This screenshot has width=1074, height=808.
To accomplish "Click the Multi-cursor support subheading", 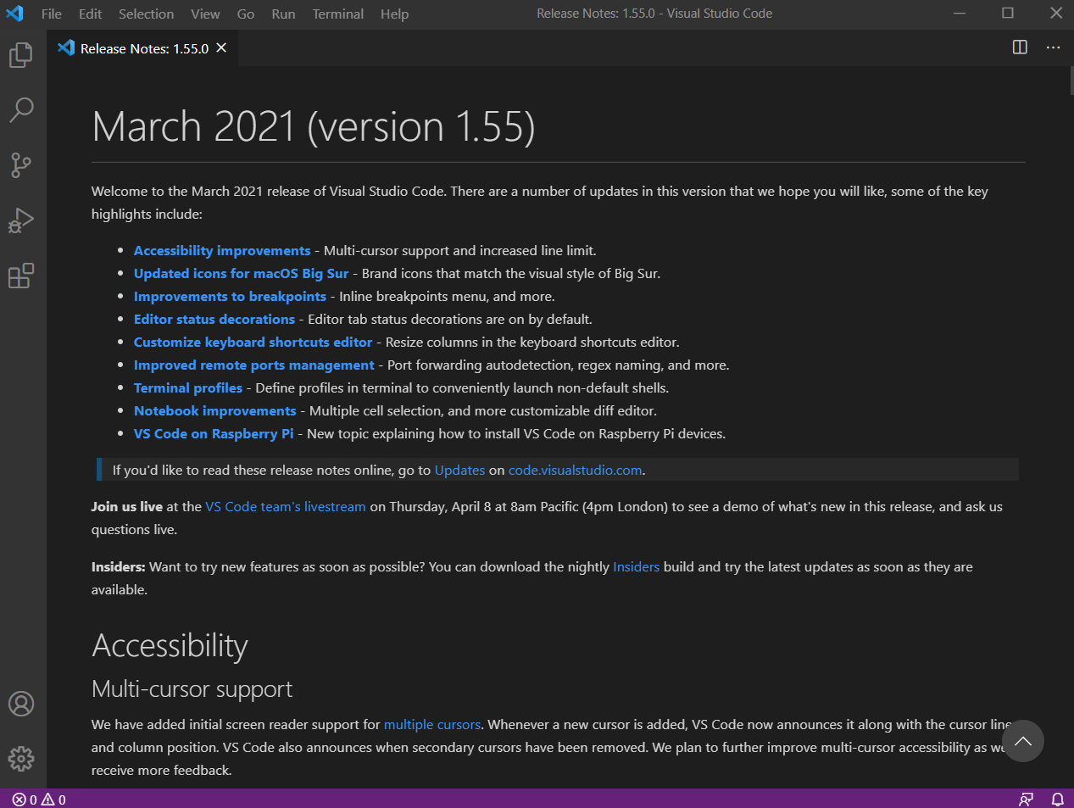I will click(x=192, y=689).
